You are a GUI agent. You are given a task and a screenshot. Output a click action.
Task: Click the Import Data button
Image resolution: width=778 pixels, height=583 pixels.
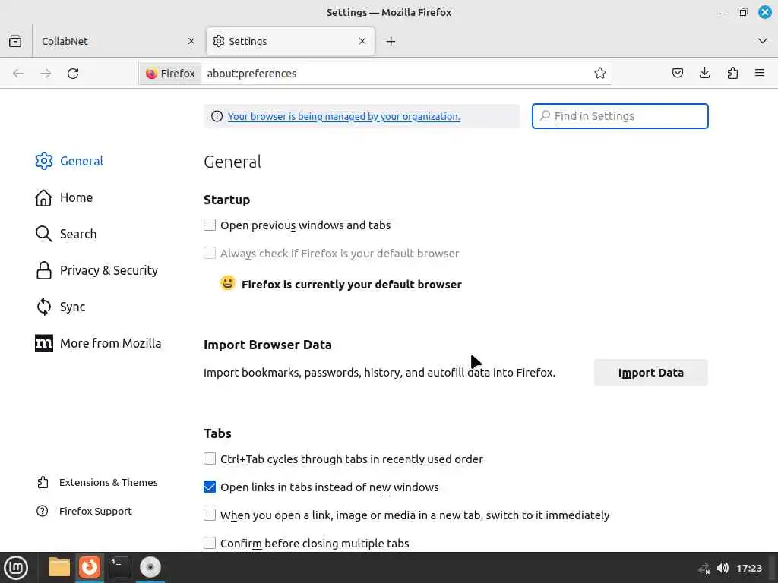coord(650,373)
